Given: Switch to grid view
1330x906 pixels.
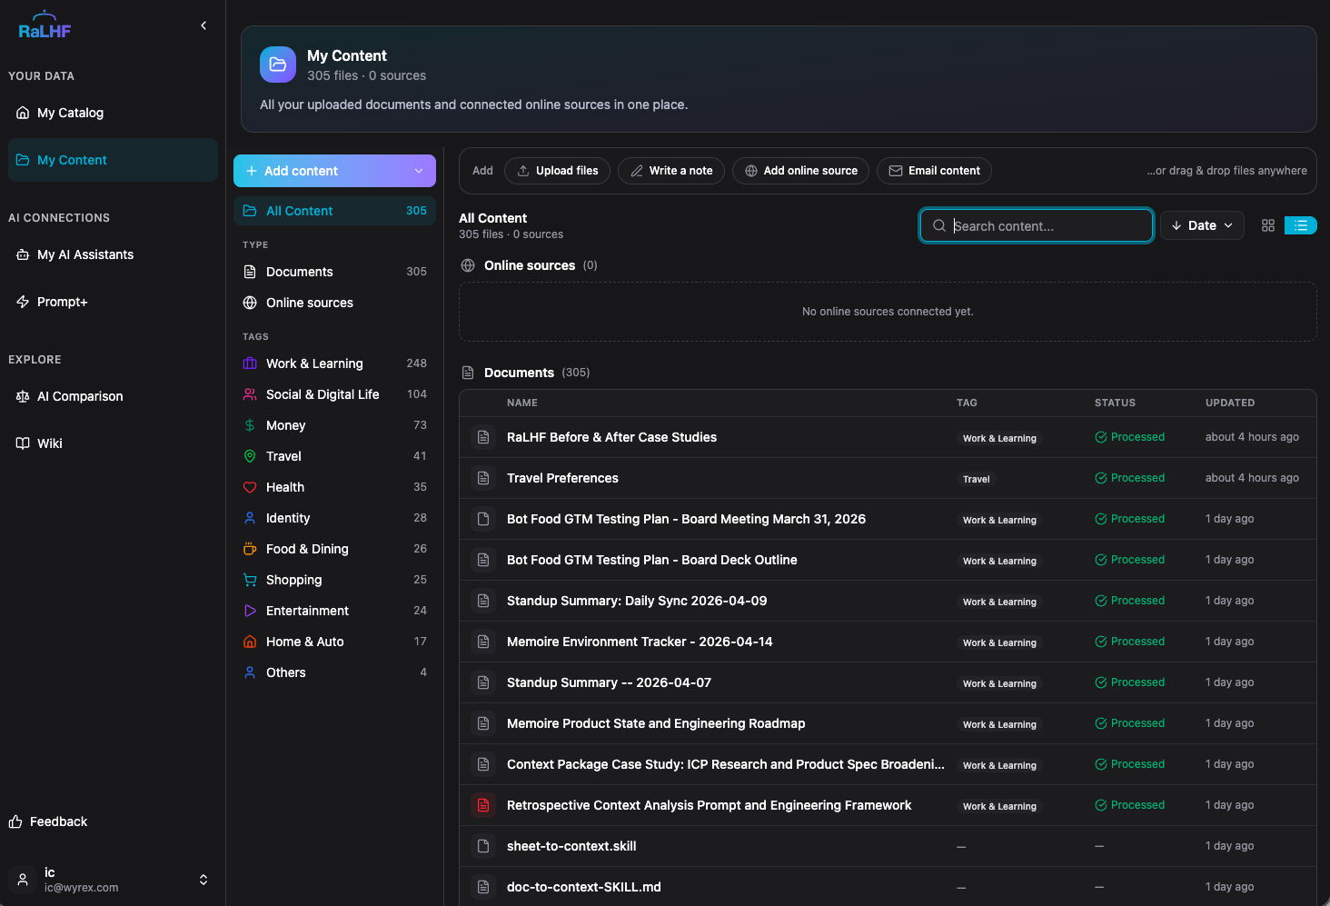Looking at the screenshot, I should [1268, 225].
